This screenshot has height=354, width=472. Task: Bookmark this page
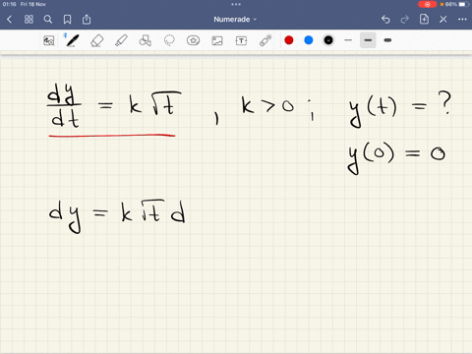(x=67, y=20)
